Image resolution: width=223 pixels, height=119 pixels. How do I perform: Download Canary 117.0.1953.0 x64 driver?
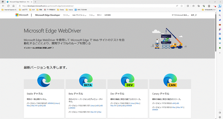coord(174,103)
